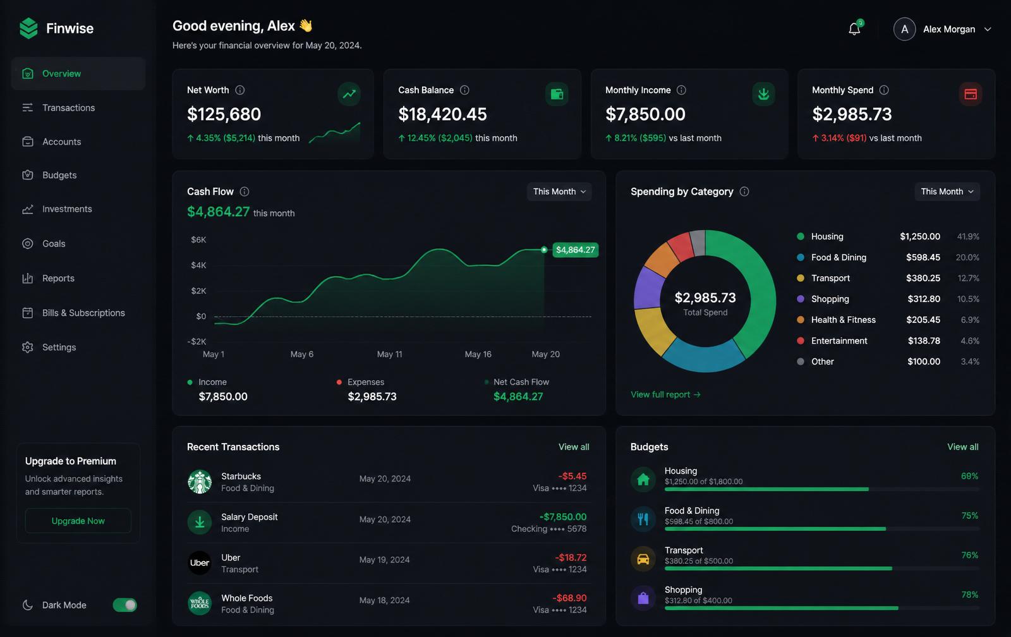Image resolution: width=1011 pixels, height=637 pixels.
Task: Click the Dark Mode moon icon
Action: 28,605
